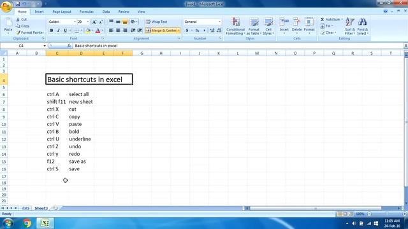The height and width of the screenshot is (229, 408).
Task: Open the font size dropdown
Action: click(88, 22)
